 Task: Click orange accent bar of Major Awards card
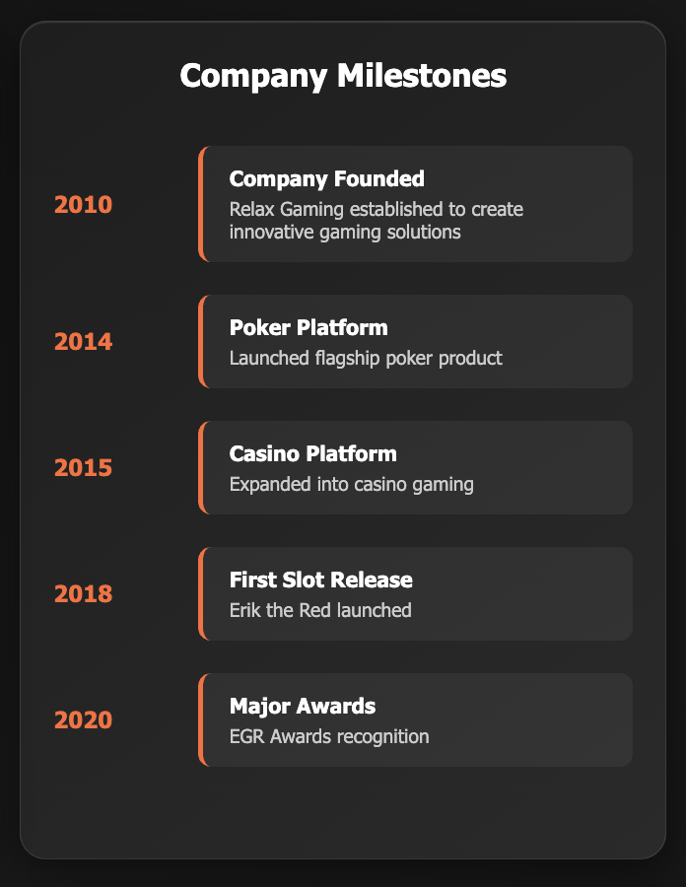pos(201,720)
